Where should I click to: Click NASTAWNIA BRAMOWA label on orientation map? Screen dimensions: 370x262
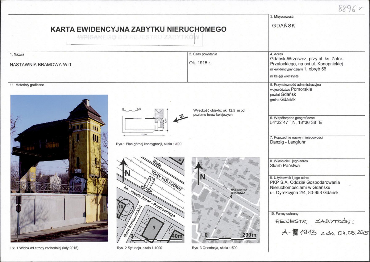pos(239,191)
